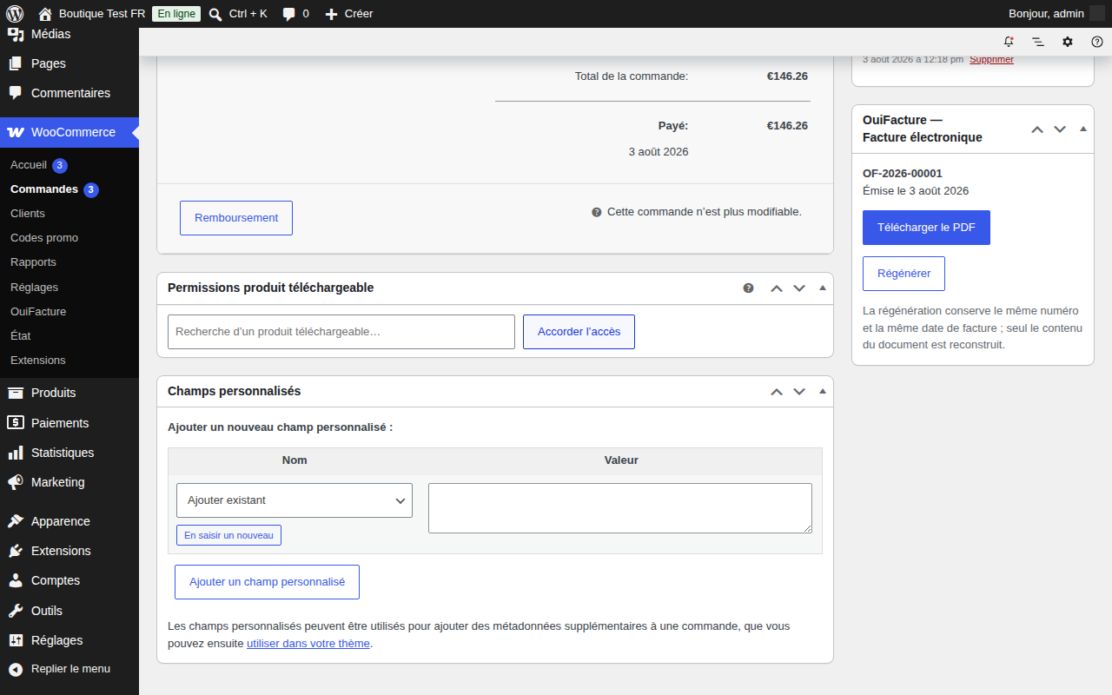Click the Paiements sidebar icon
This screenshot has height=695, width=1112.
16,423
